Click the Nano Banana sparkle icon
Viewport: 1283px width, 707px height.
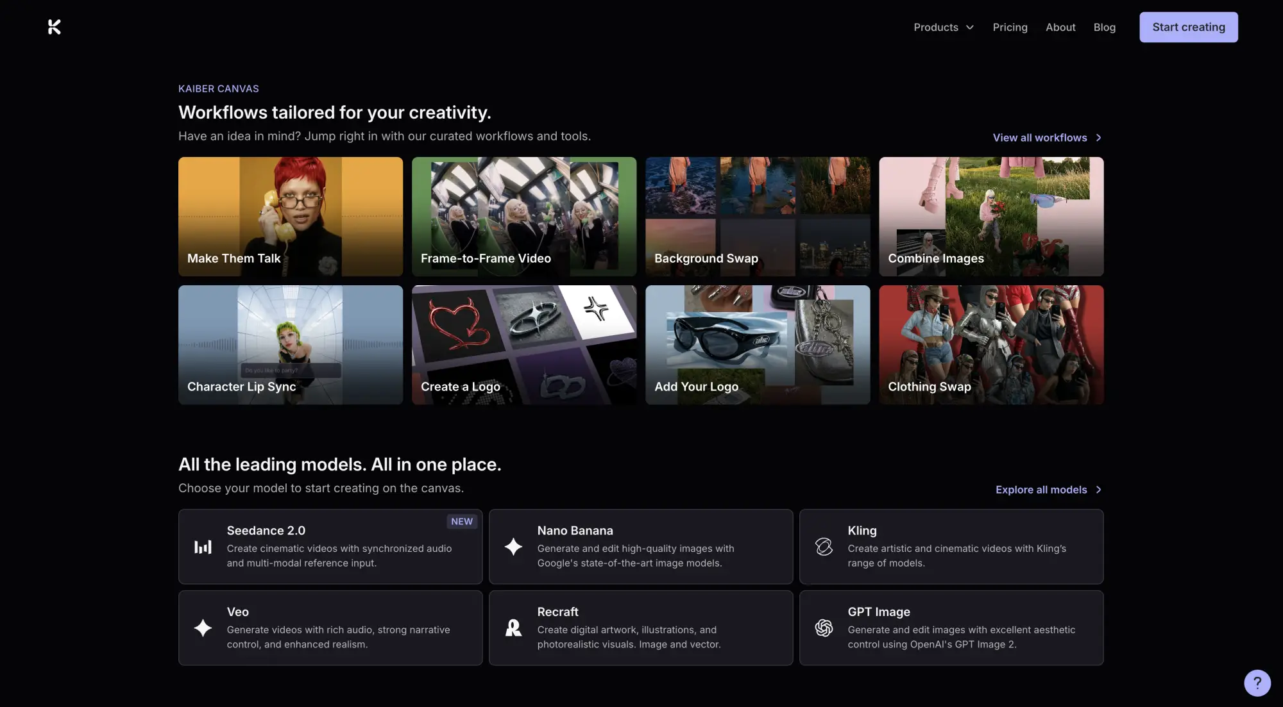tap(513, 547)
